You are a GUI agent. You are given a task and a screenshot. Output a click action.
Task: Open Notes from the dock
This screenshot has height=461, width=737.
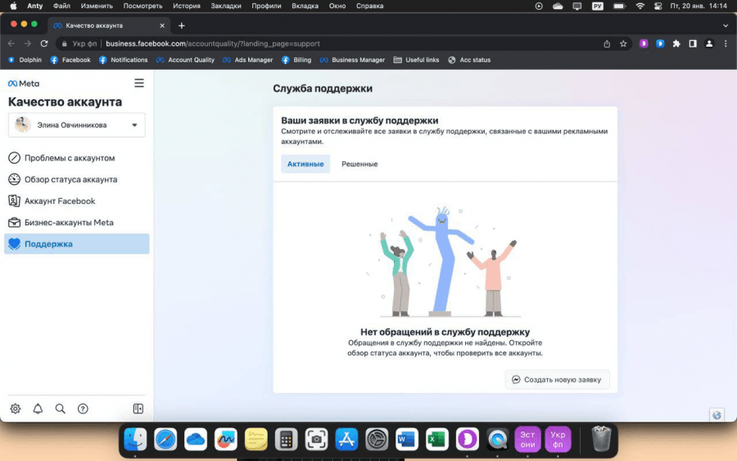(x=255, y=440)
